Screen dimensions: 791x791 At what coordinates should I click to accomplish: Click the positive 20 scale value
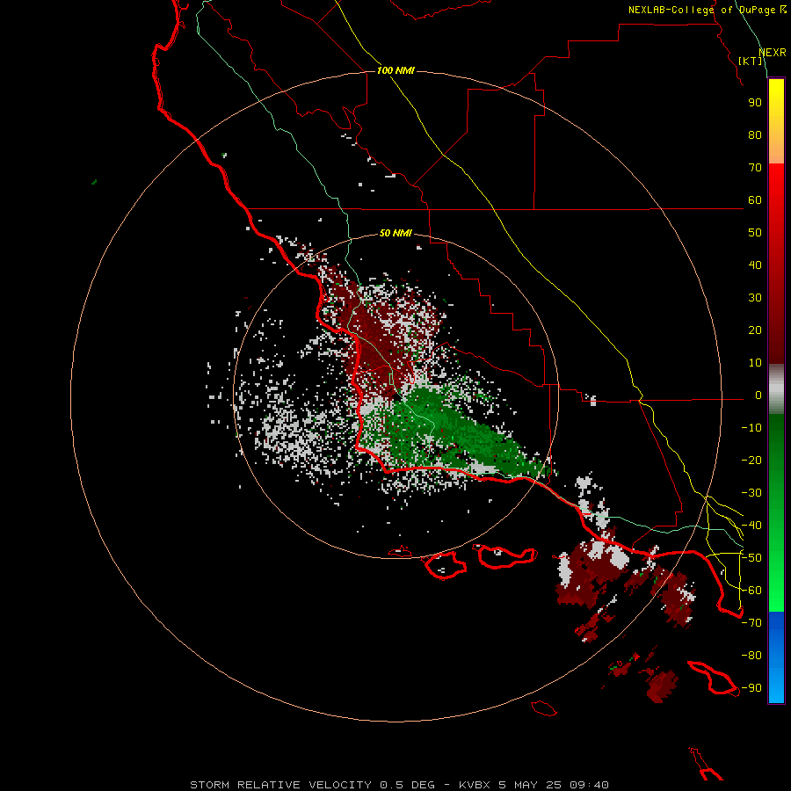755,330
